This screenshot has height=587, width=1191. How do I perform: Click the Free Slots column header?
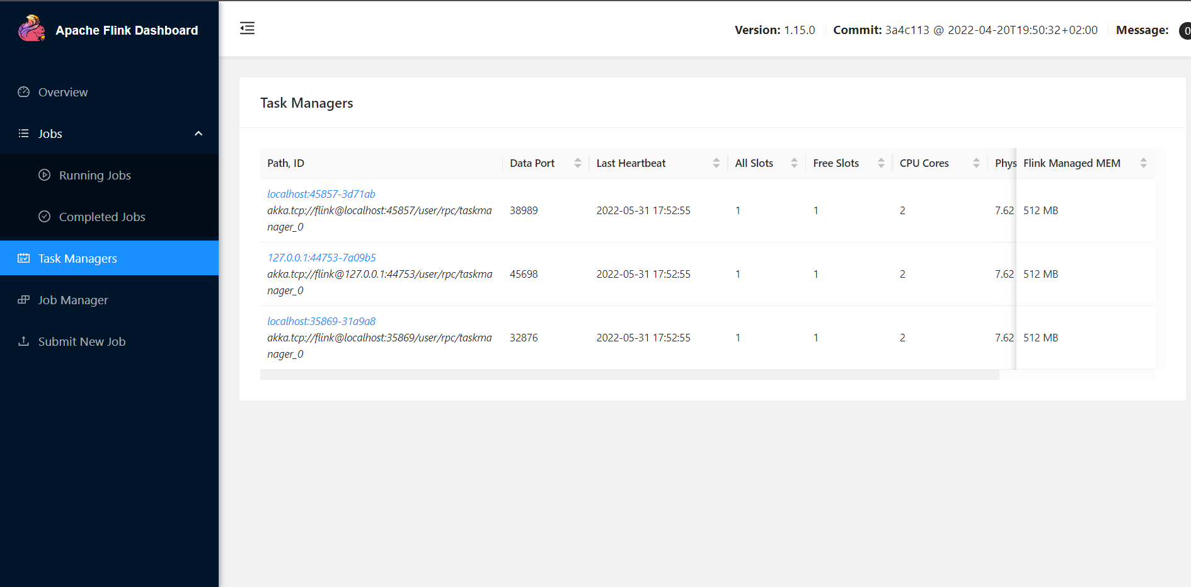[849, 163]
